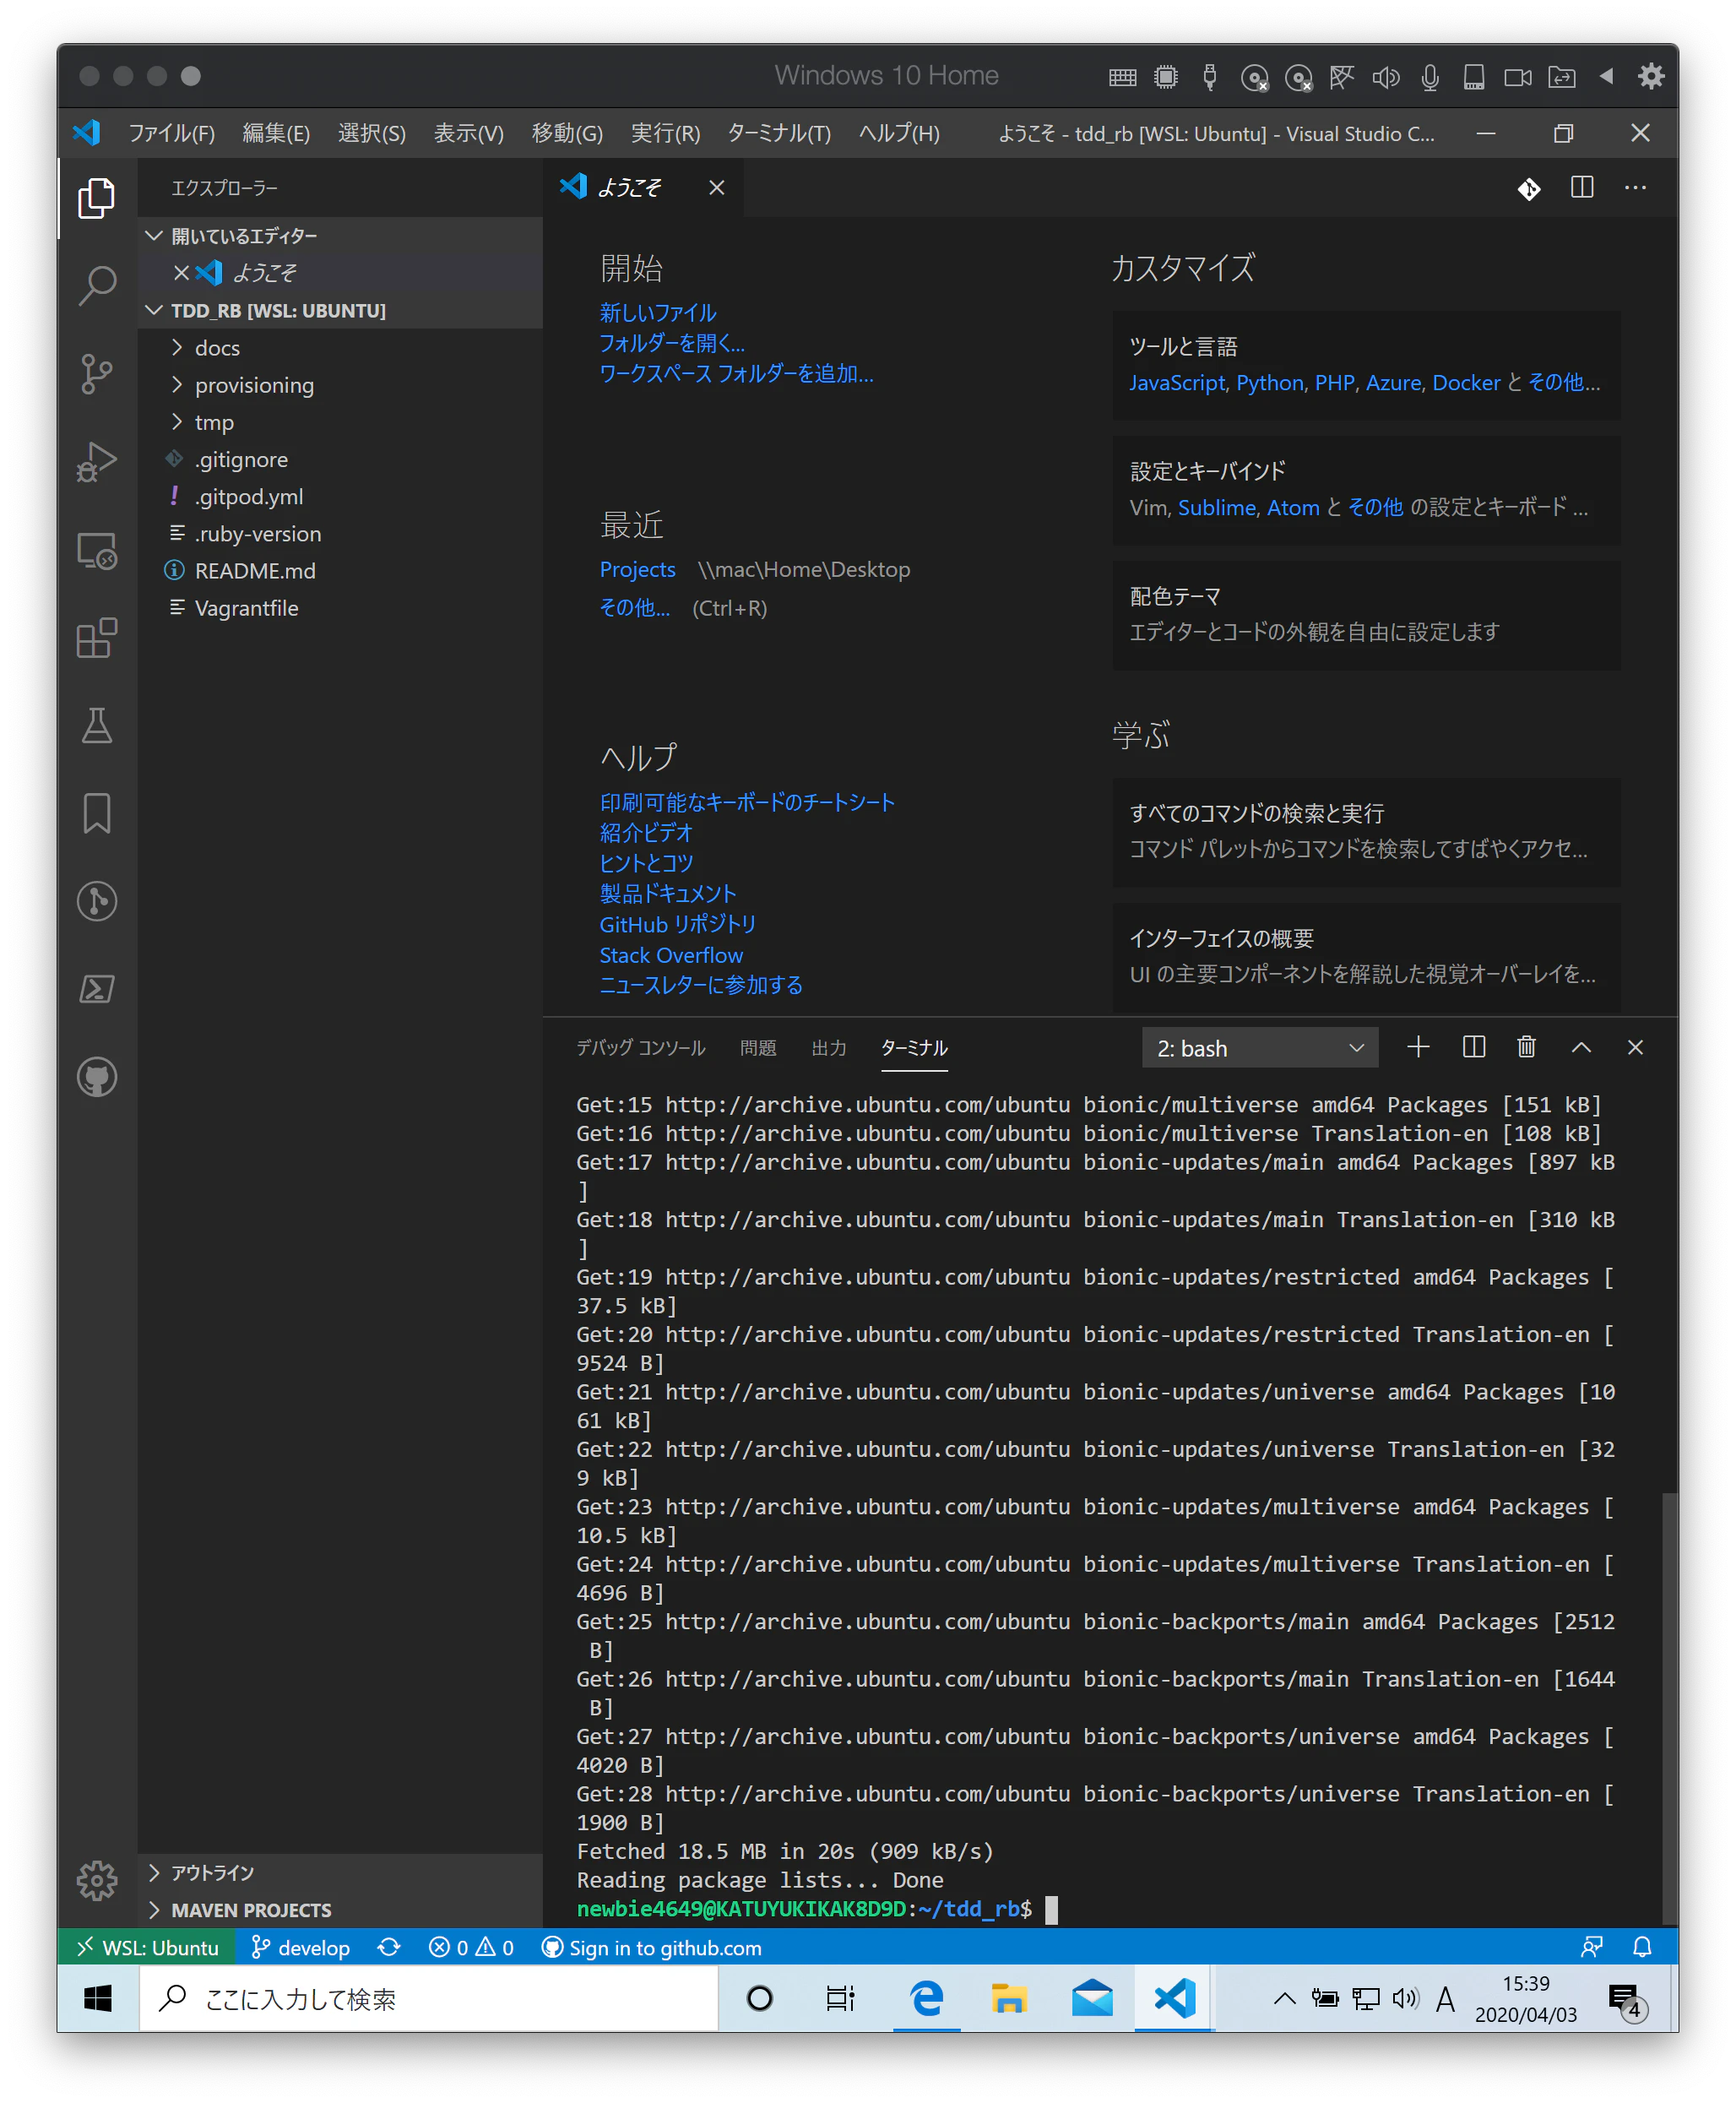Open the ファイル(F) menu
1736x2103 pixels.
[172, 133]
